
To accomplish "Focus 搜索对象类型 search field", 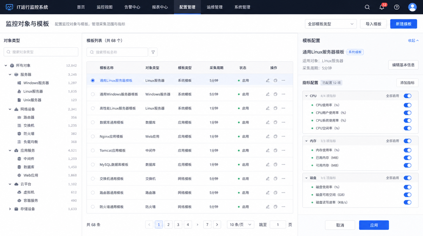I will (41, 52).
